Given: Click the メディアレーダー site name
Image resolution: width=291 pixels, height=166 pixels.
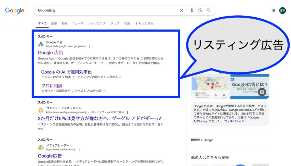Looking at the screenshot, I should pyautogui.click(x=57, y=145).
